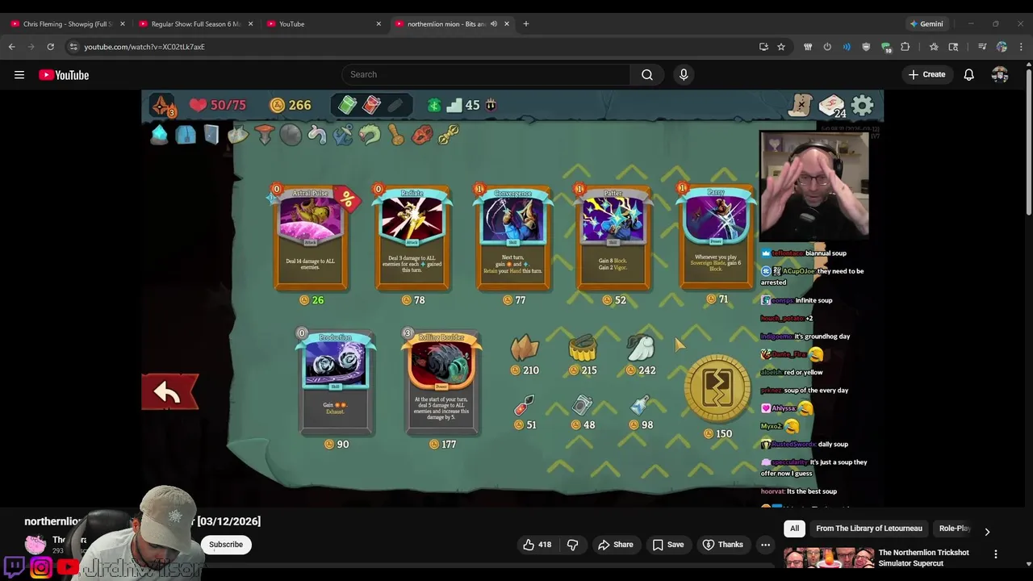Show next filter chips with arrow
The image size is (1033, 581).
click(987, 531)
